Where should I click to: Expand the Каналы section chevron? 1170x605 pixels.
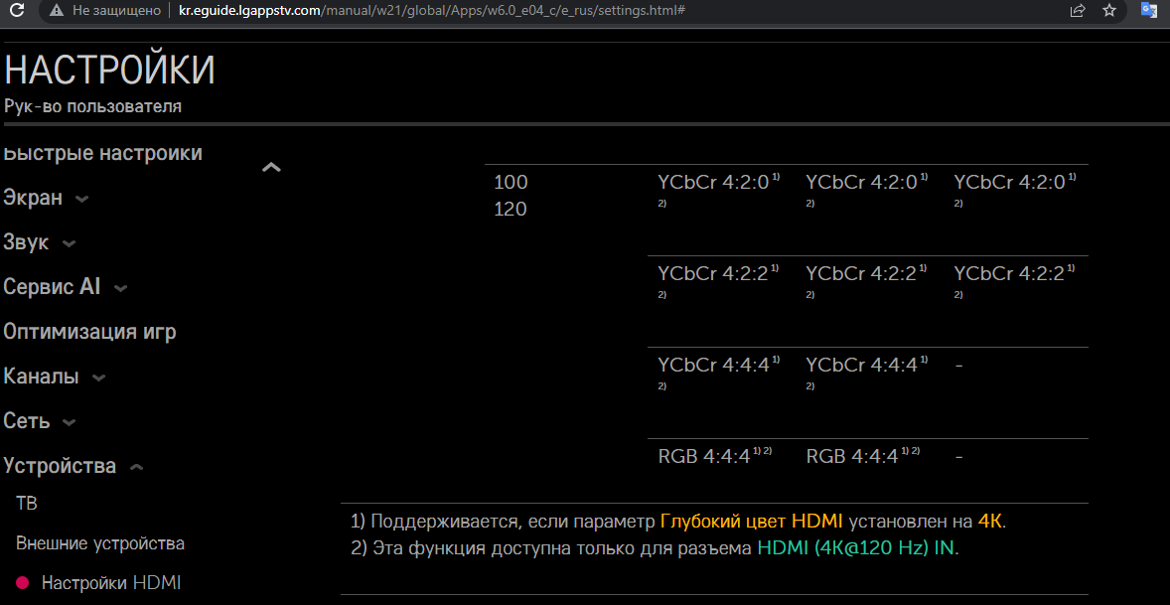point(98,378)
